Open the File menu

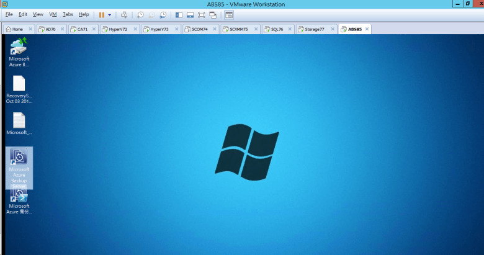point(9,14)
